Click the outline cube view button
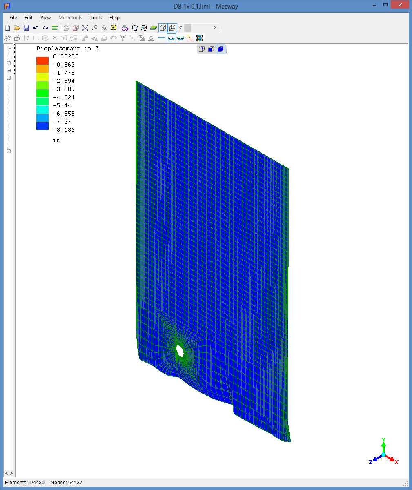412x490 pixels. tap(202, 49)
